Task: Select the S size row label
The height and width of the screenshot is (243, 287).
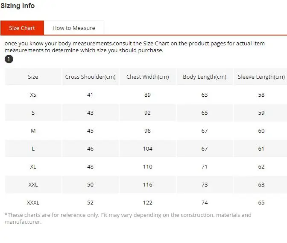Action: [33, 113]
